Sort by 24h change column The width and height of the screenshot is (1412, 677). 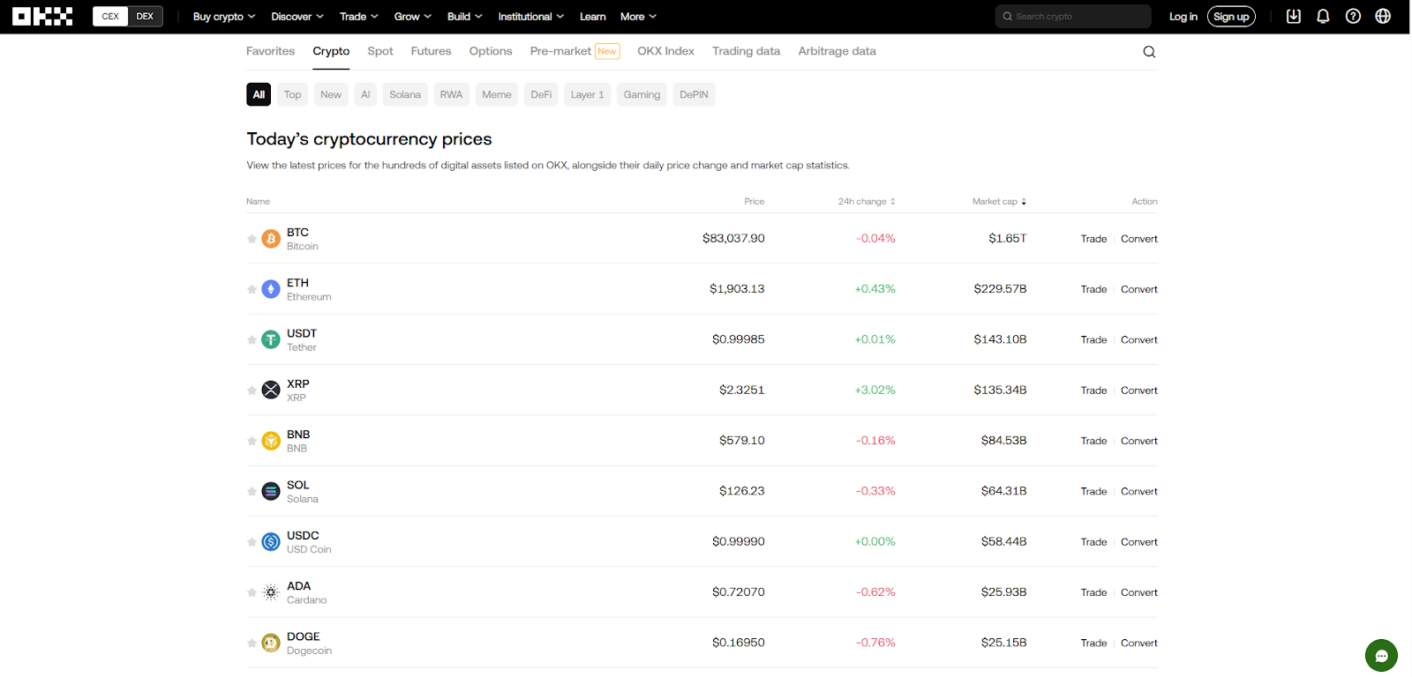click(x=867, y=201)
